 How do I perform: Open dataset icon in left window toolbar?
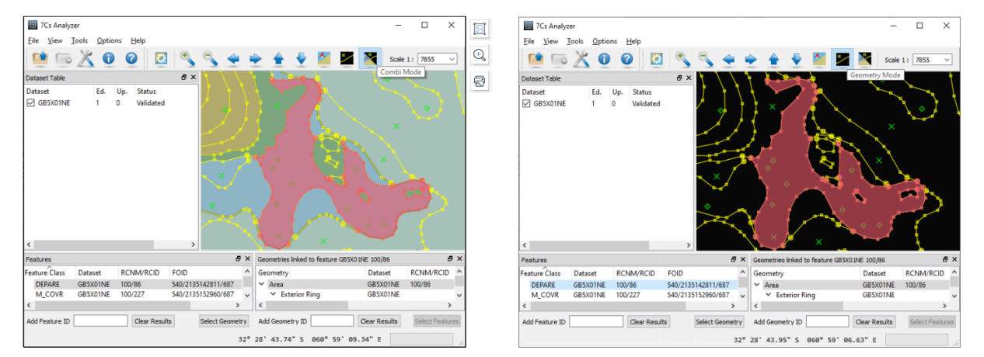(x=39, y=58)
